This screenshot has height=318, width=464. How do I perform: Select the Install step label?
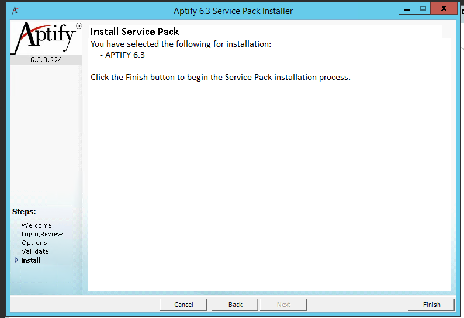[30, 260]
